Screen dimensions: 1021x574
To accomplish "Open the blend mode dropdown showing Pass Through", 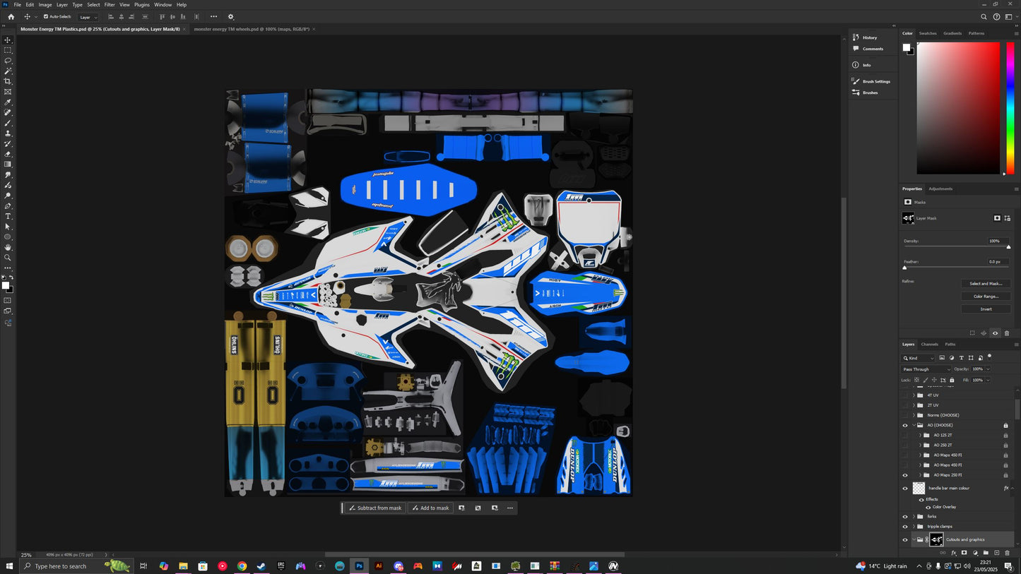I will 924,369.
